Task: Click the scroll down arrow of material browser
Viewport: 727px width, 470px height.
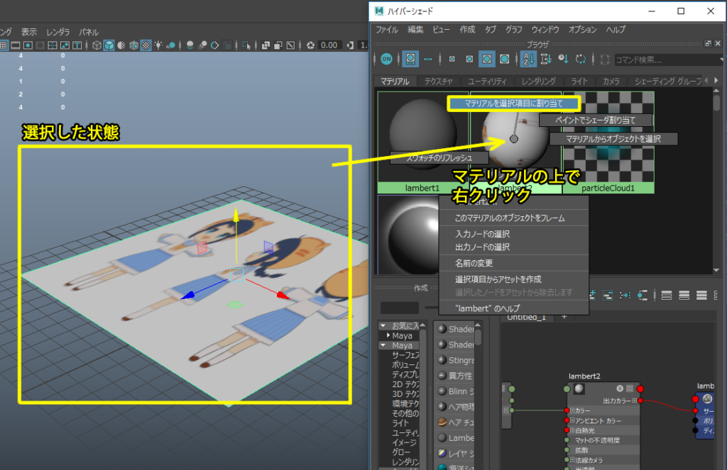Action: click(716, 270)
